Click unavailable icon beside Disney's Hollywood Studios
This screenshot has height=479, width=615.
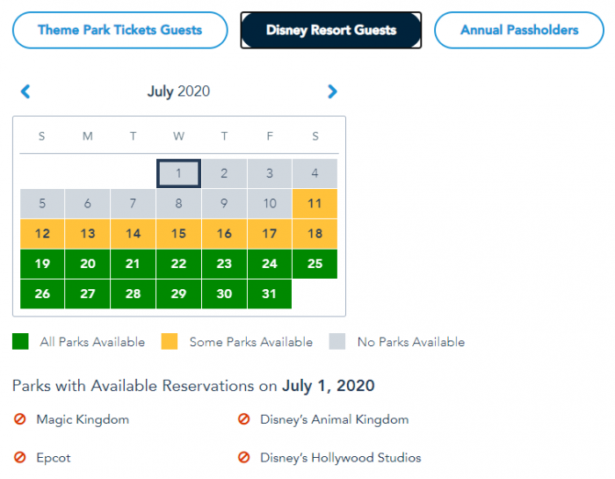[x=243, y=458]
